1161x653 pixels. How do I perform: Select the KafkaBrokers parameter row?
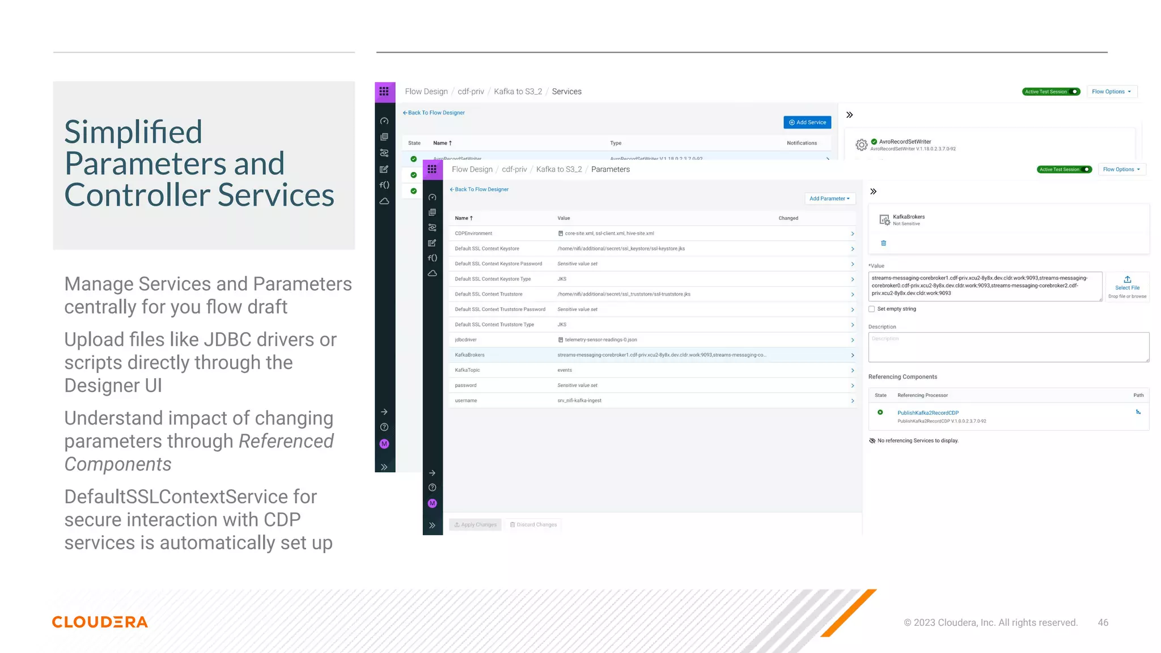click(x=652, y=355)
